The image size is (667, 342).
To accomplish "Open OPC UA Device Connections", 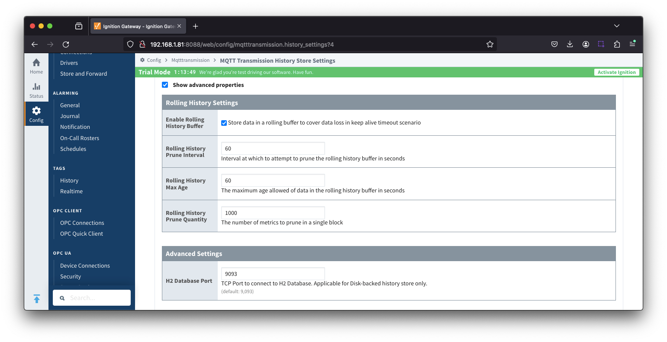I will pyautogui.click(x=85, y=265).
